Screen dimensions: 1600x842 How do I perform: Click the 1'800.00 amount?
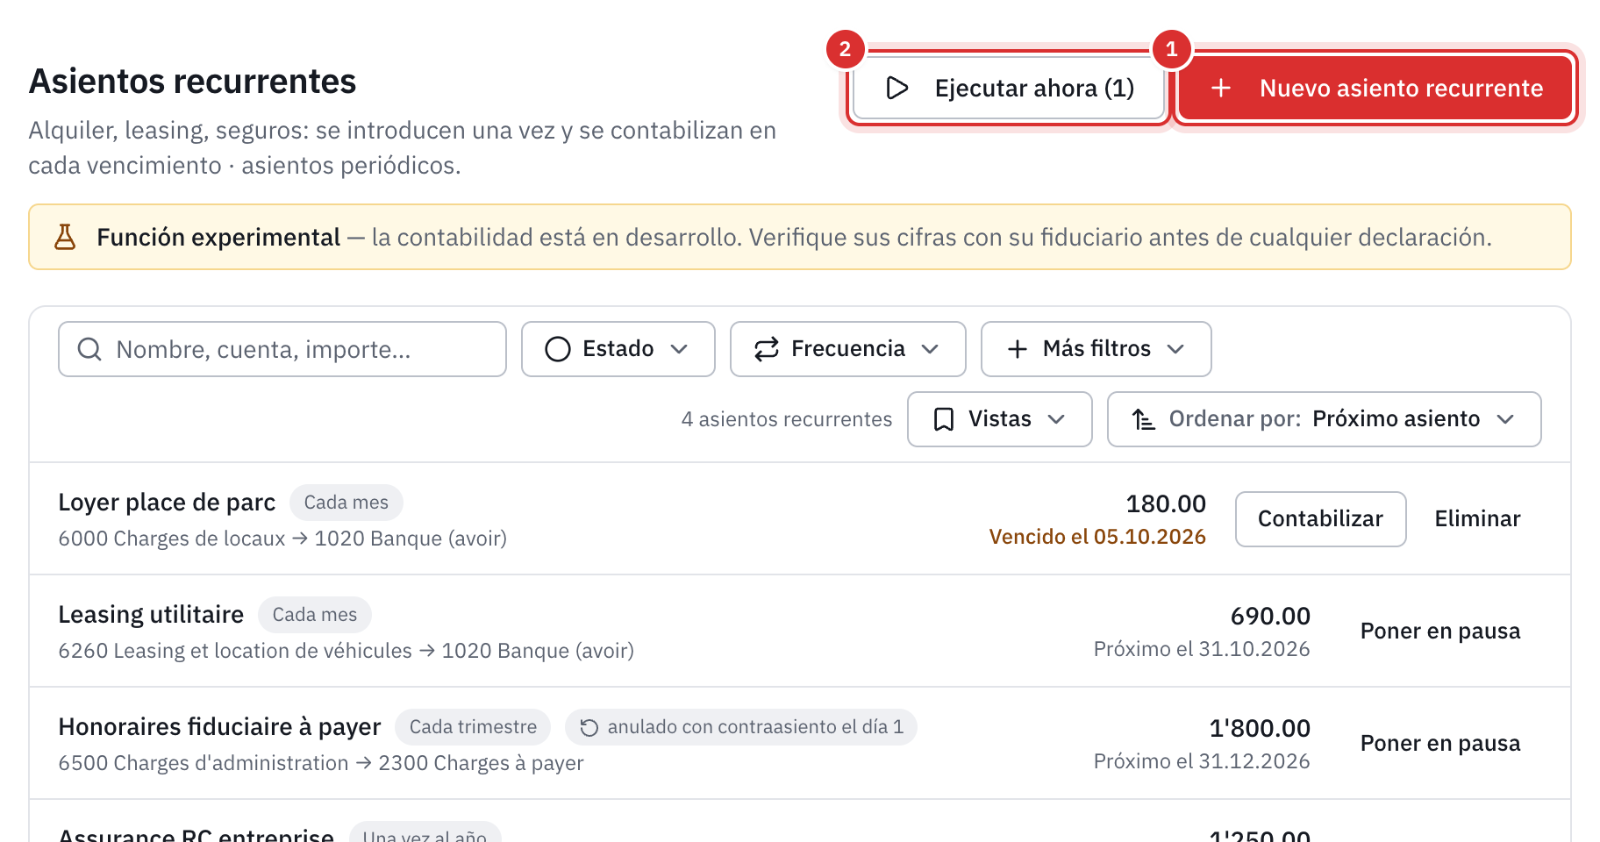1260,728
